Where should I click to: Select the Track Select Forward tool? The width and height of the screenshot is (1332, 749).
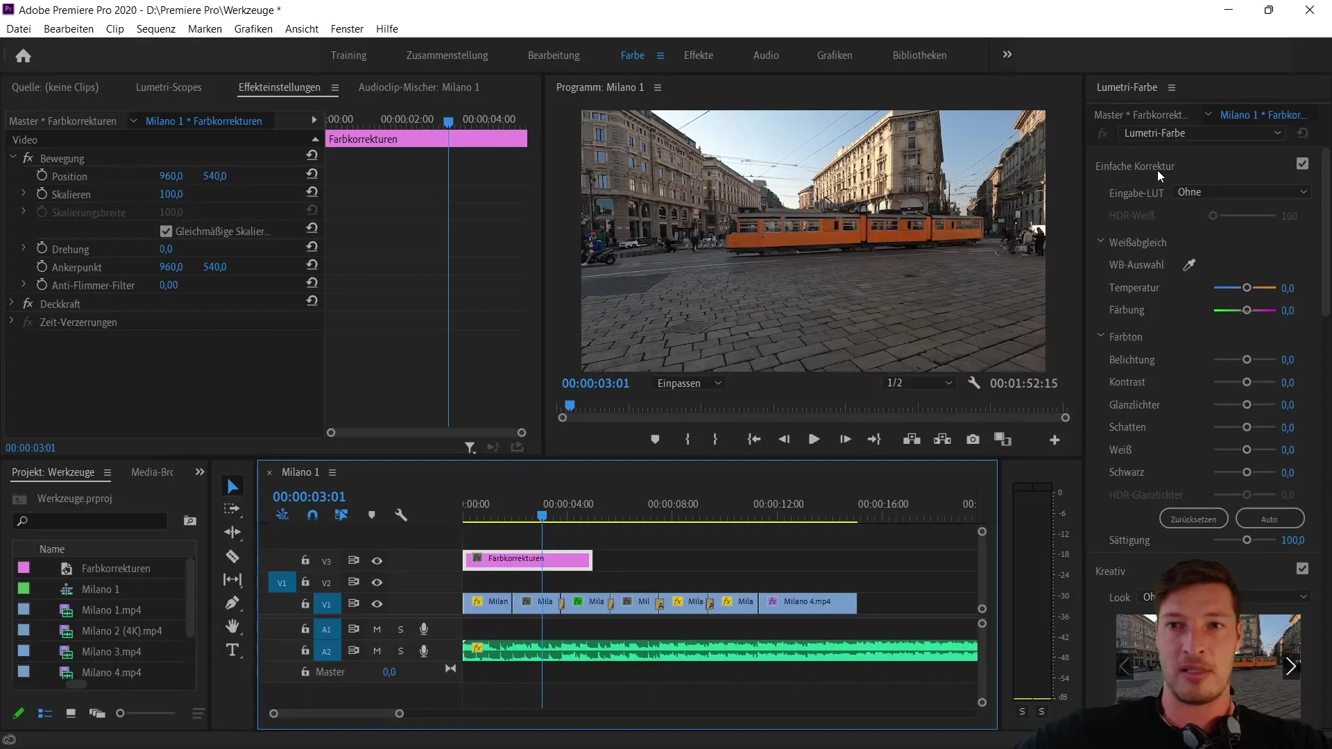point(232,509)
